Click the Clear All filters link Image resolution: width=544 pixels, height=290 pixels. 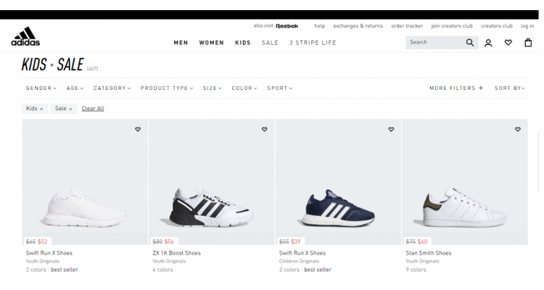[93, 109]
